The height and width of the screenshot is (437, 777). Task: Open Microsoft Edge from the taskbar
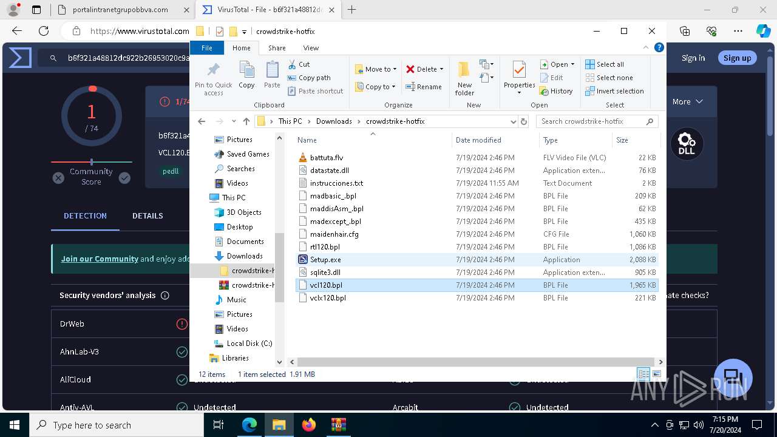click(x=249, y=425)
